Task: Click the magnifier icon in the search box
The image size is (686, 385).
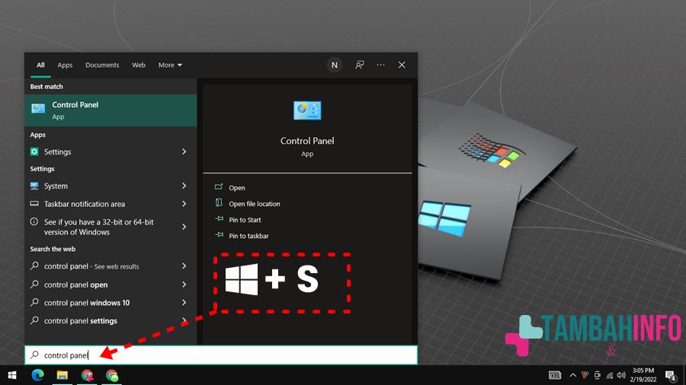Action: coord(34,355)
